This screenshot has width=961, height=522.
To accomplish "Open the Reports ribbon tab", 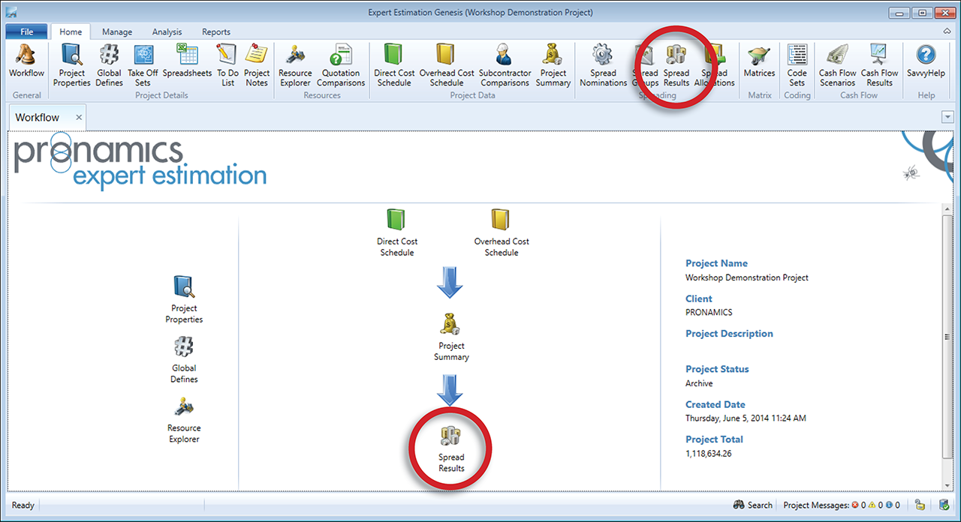I will coord(215,32).
